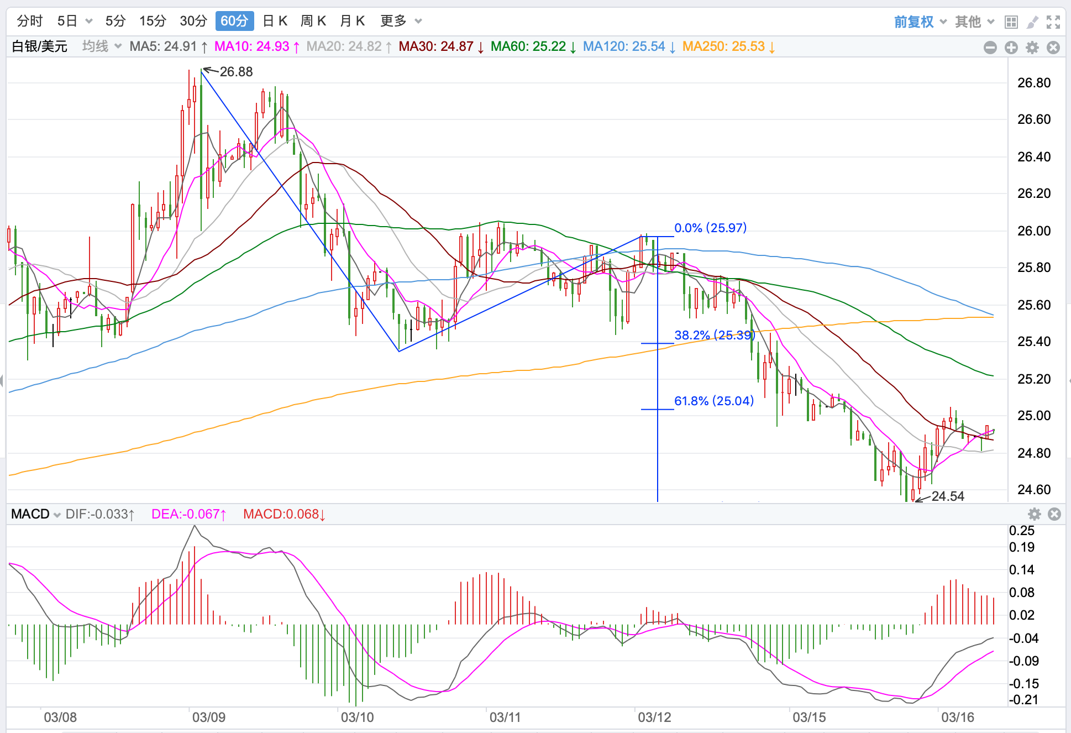Select the 5分 interval
This screenshot has height=733, width=1071.
tap(116, 21)
